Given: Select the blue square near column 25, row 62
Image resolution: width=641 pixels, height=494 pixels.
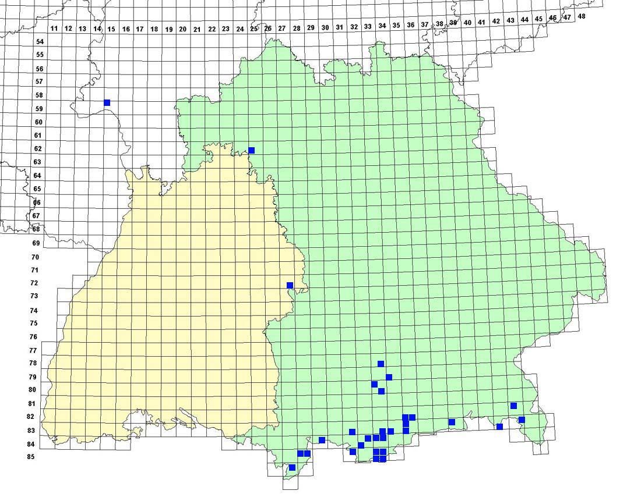Looking at the screenshot, I should [x=252, y=150].
